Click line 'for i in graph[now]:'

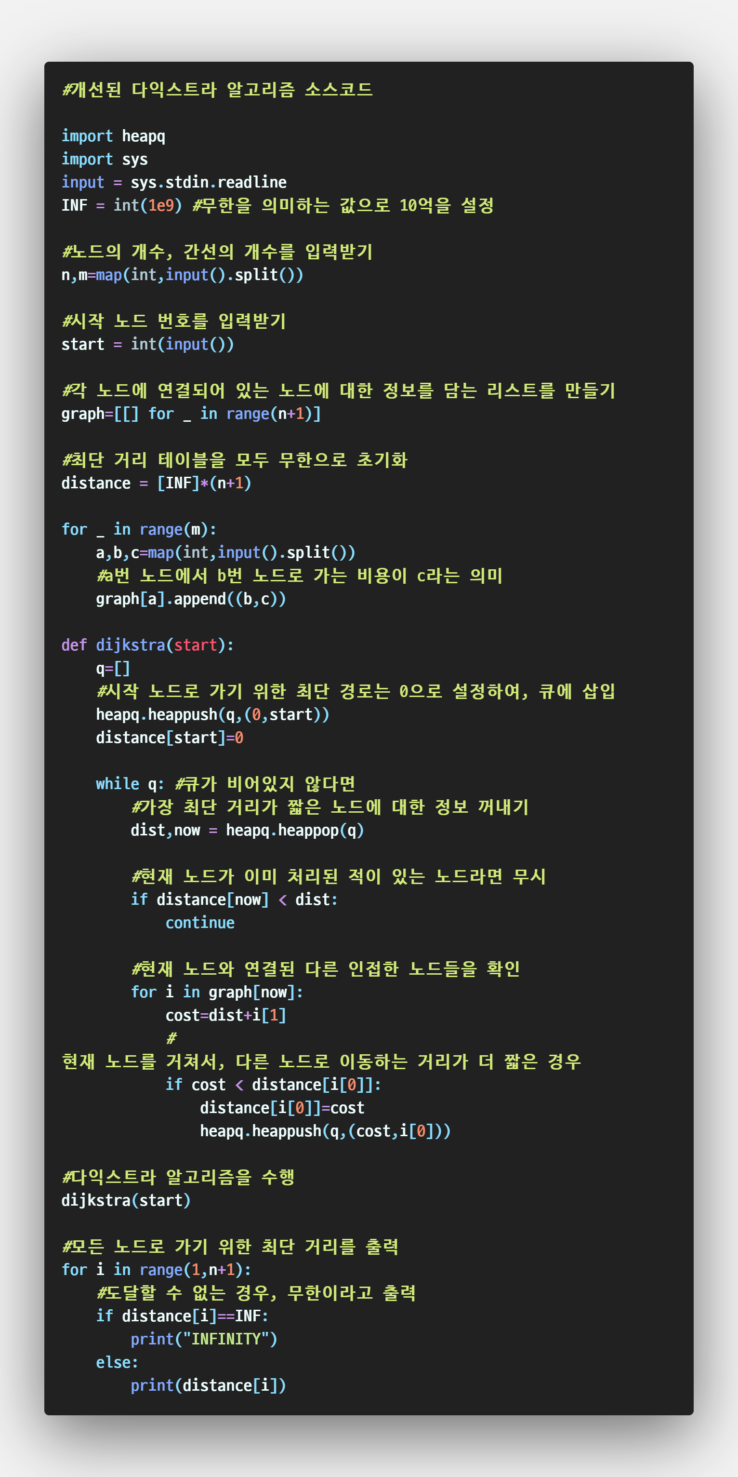217,992
